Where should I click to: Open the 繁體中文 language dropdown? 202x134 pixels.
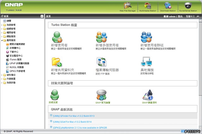point(193,16)
